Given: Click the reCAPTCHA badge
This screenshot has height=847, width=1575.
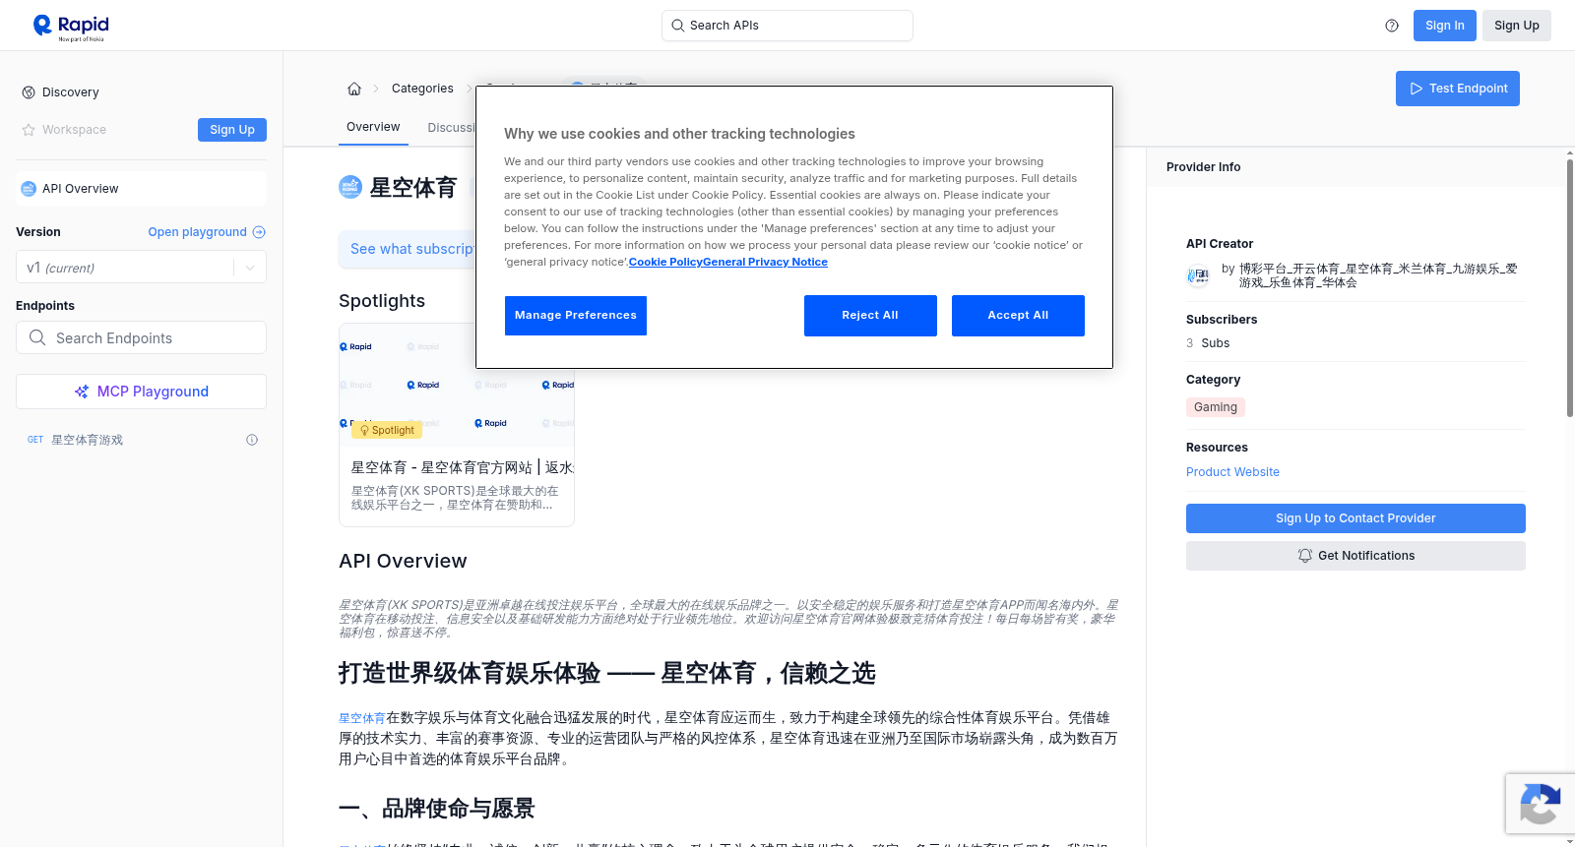Looking at the screenshot, I should coord(1540,804).
